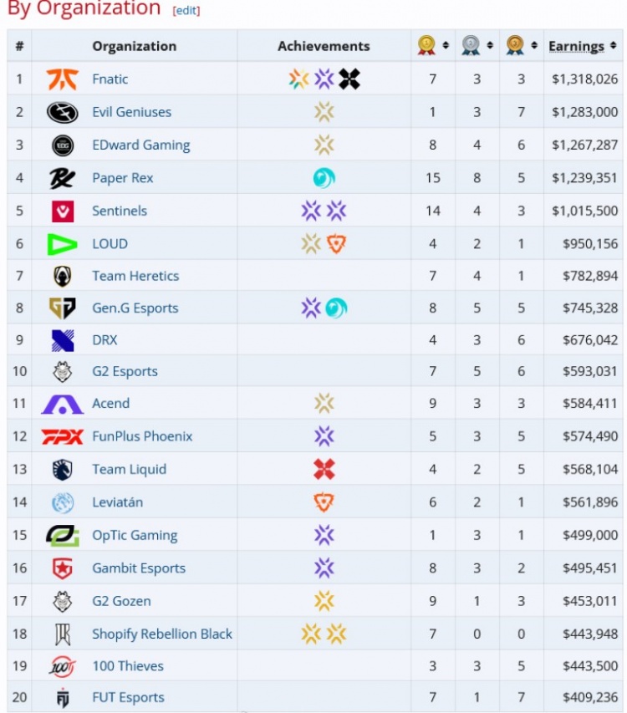Click the 100 Thieves logo icon
The image size is (627, 713).
point(63,666)
